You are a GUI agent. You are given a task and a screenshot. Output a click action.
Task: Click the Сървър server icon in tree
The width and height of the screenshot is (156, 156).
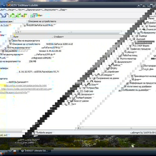[x=136, y=36]
